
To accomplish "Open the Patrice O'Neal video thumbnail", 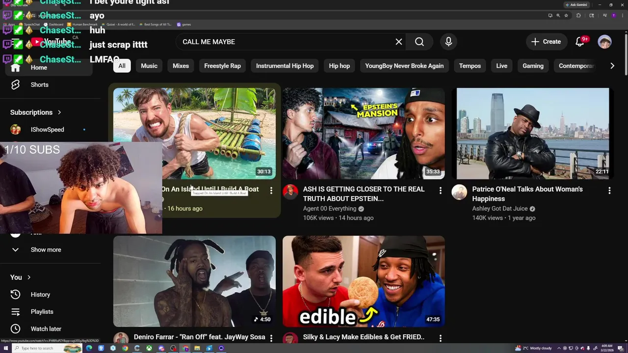I will pyautogui.click(x=533, y=134).
